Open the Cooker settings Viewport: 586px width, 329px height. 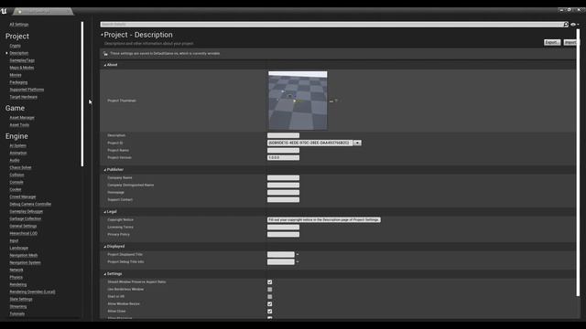click(x=16, y=189)
